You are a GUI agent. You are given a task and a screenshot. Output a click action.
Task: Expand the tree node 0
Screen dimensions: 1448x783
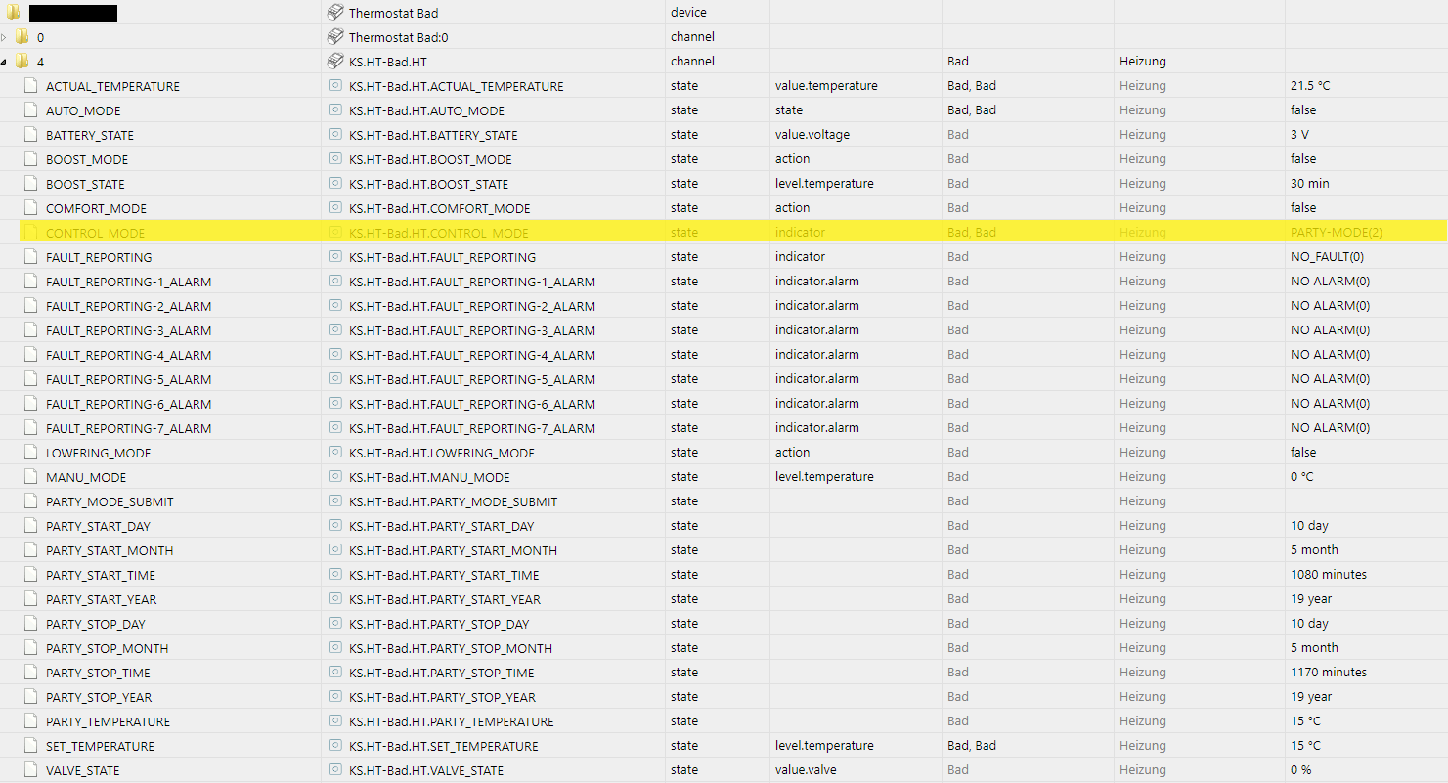pos(5,37)
